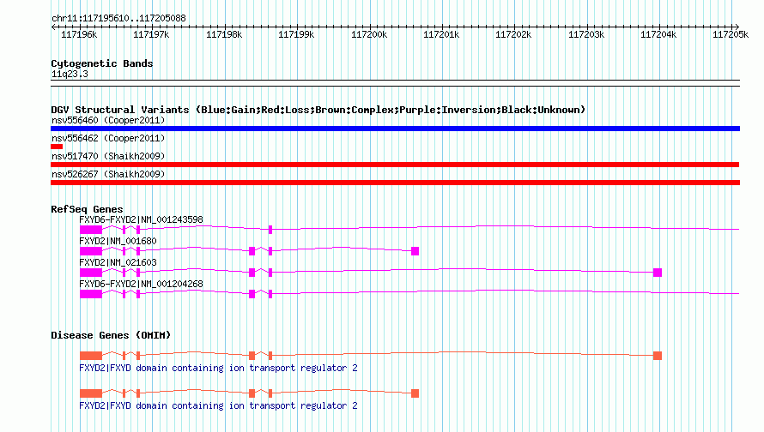Click the first large exon of NM_001204268
Viewport: 764px width, 432px height.
coord(91,294)
